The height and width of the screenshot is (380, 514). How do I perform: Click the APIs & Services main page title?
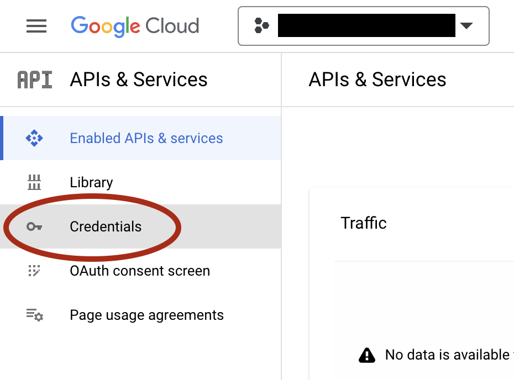[377, 80]
